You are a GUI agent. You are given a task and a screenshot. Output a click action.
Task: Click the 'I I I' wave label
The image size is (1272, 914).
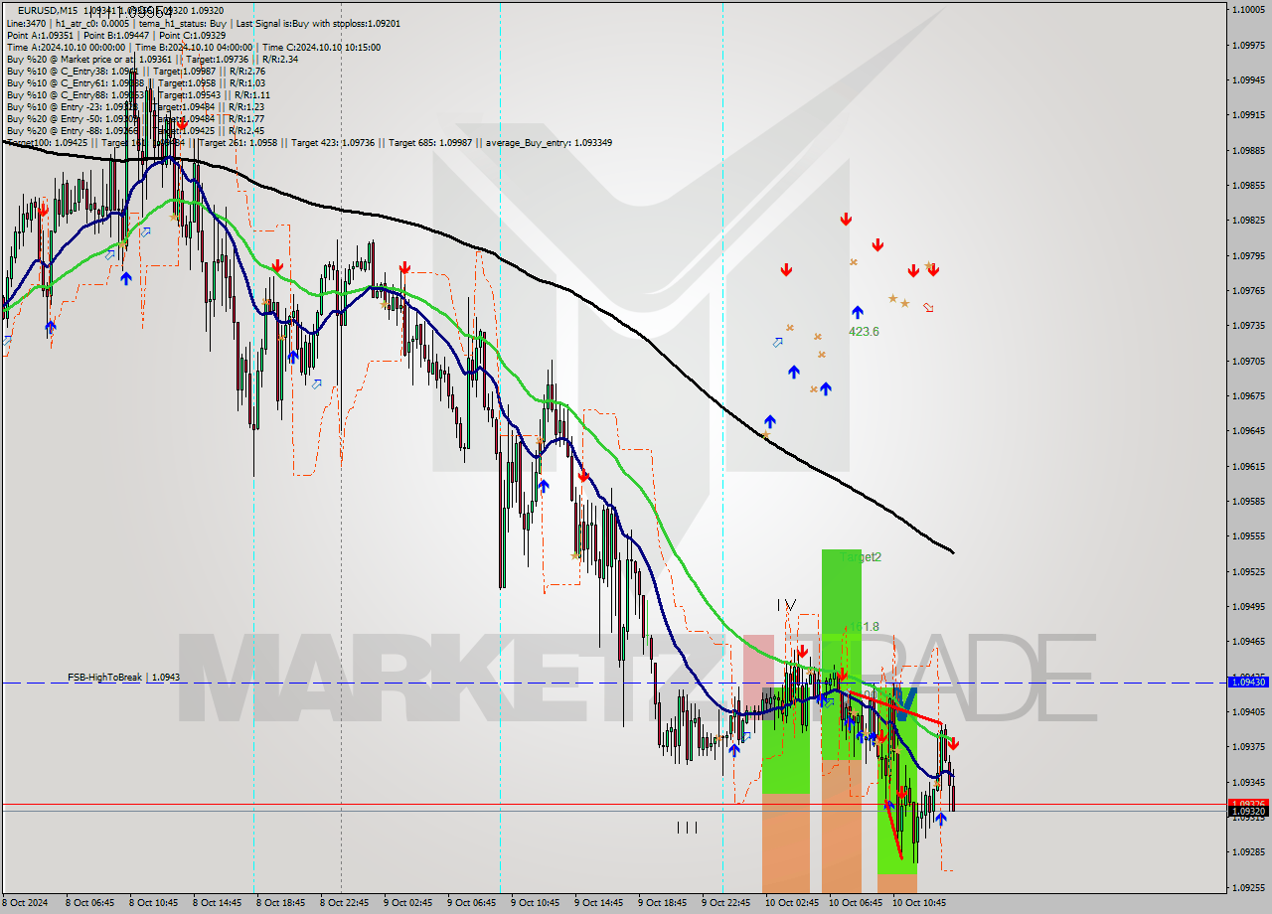pyautogui.click(x=687, y=827)
